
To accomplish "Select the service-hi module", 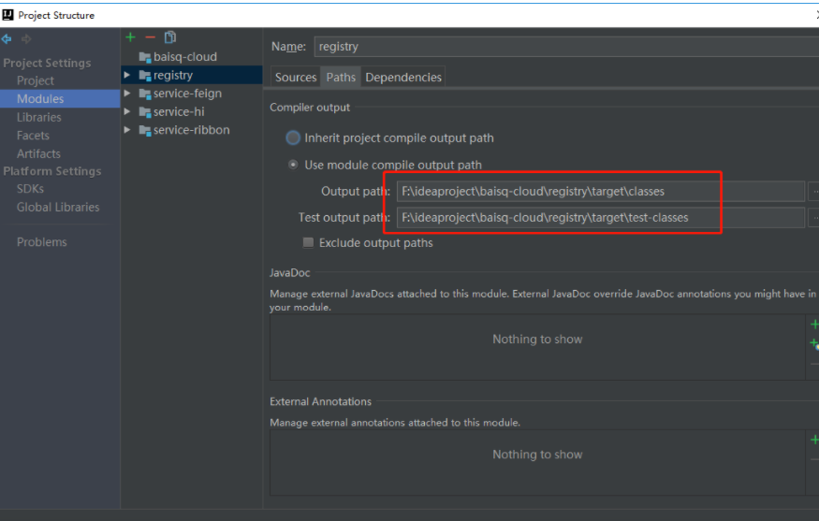I will (x=179, y=111).
